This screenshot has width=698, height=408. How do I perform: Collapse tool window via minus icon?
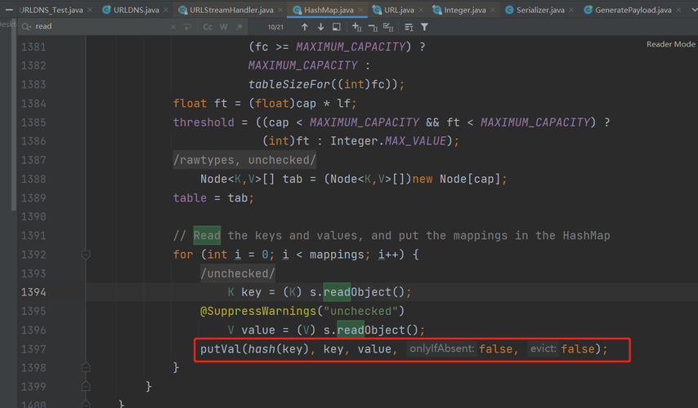(9, 10)
